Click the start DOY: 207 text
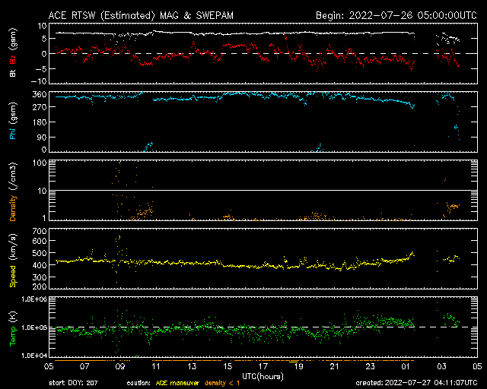487x389 pixels. (75, 383)
